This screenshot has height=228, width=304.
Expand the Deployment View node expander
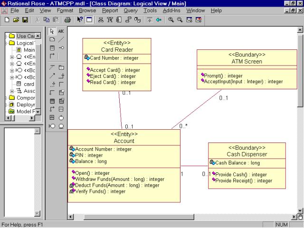6,105
